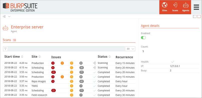Image resolution: width=202 pixels, height=98 pixels.
Task: Expand the navigation history chevron
Action: tap(9, 16)
